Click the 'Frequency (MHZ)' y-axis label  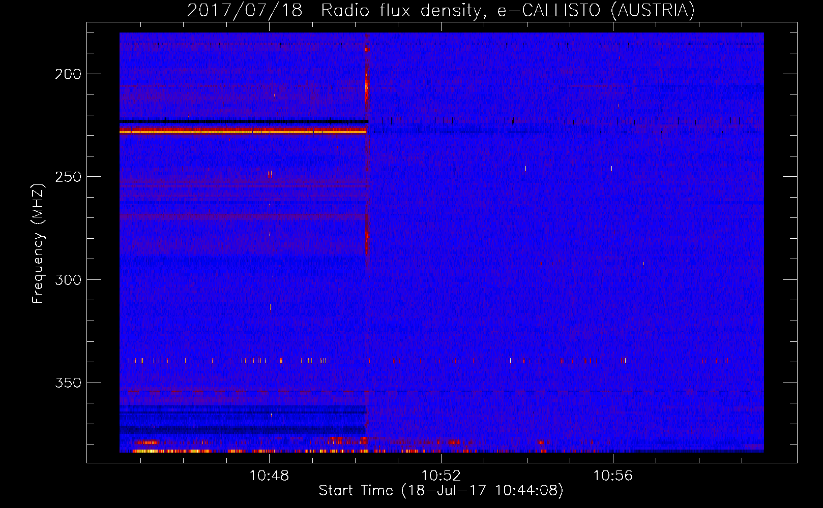tap(38, 243)
